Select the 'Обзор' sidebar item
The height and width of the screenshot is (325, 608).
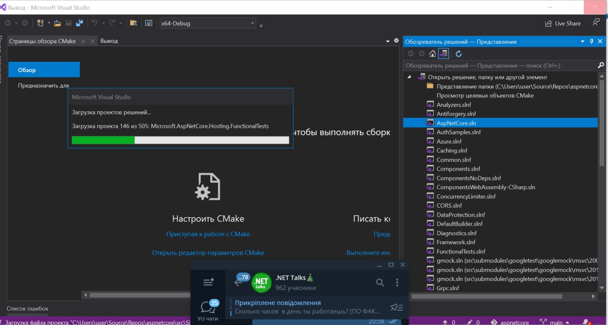[44, 70]
